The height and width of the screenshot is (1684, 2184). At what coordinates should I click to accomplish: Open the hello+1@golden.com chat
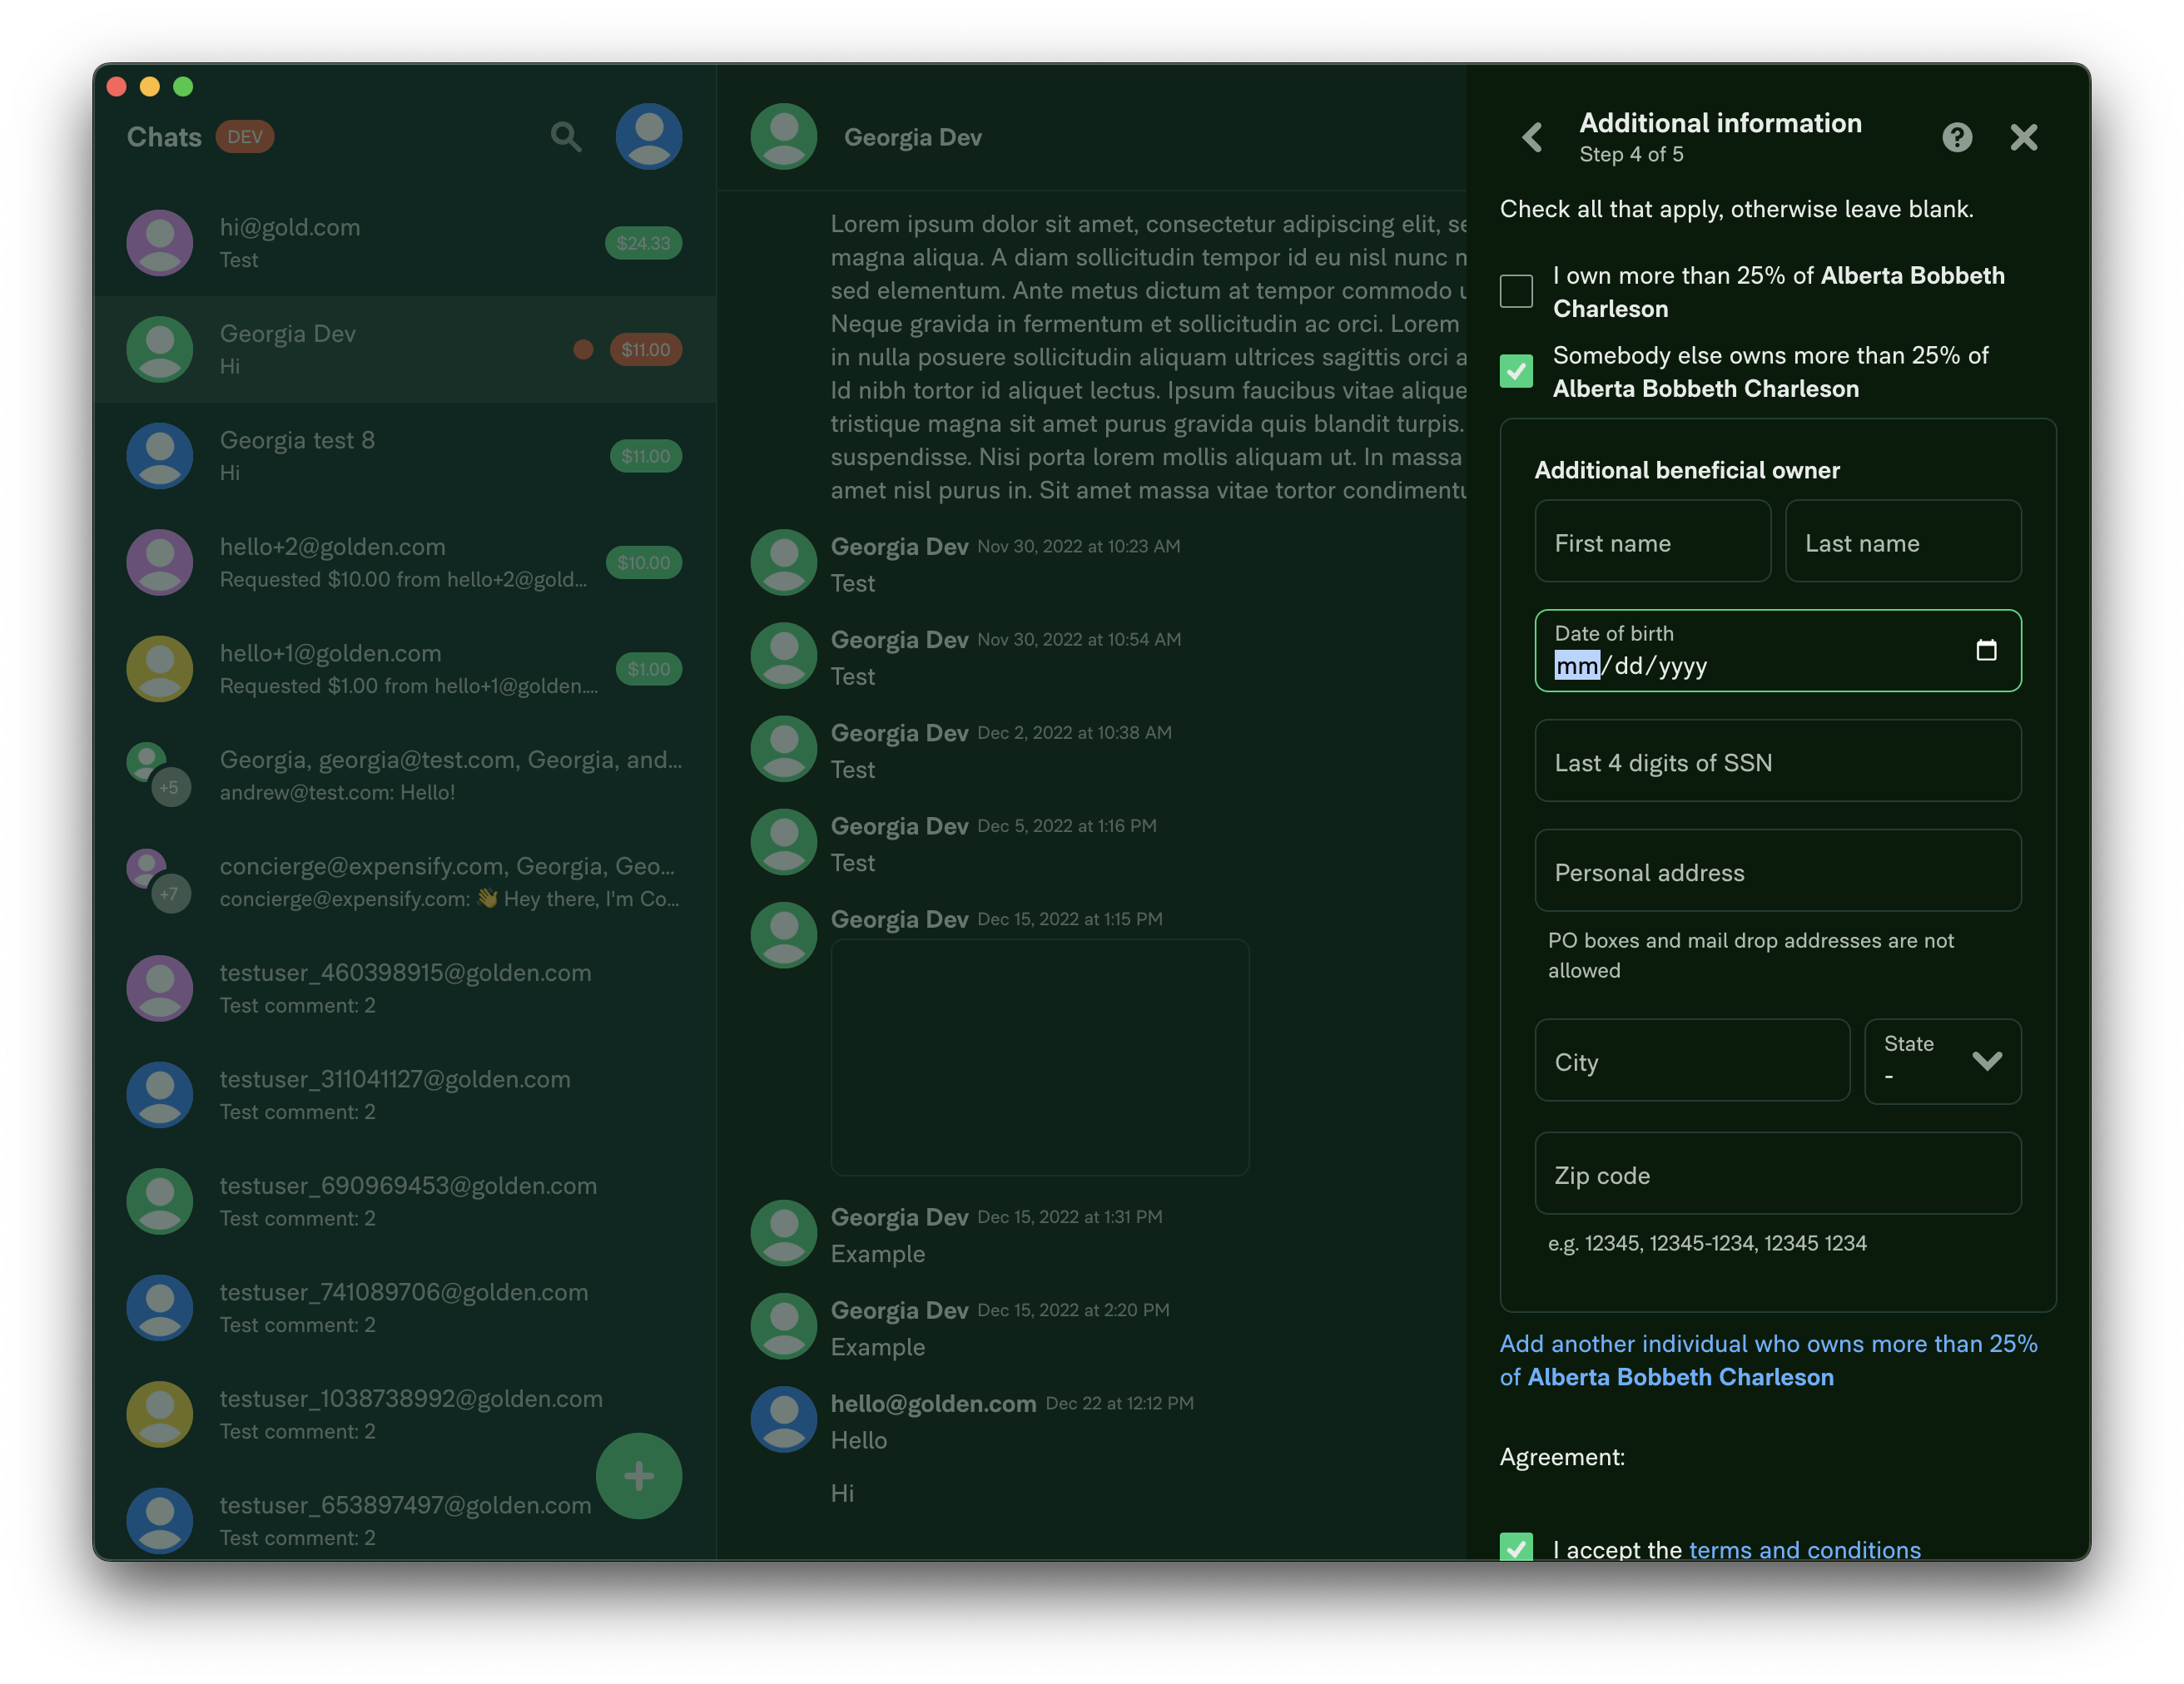pyautogui.click(x=405, y=669)
